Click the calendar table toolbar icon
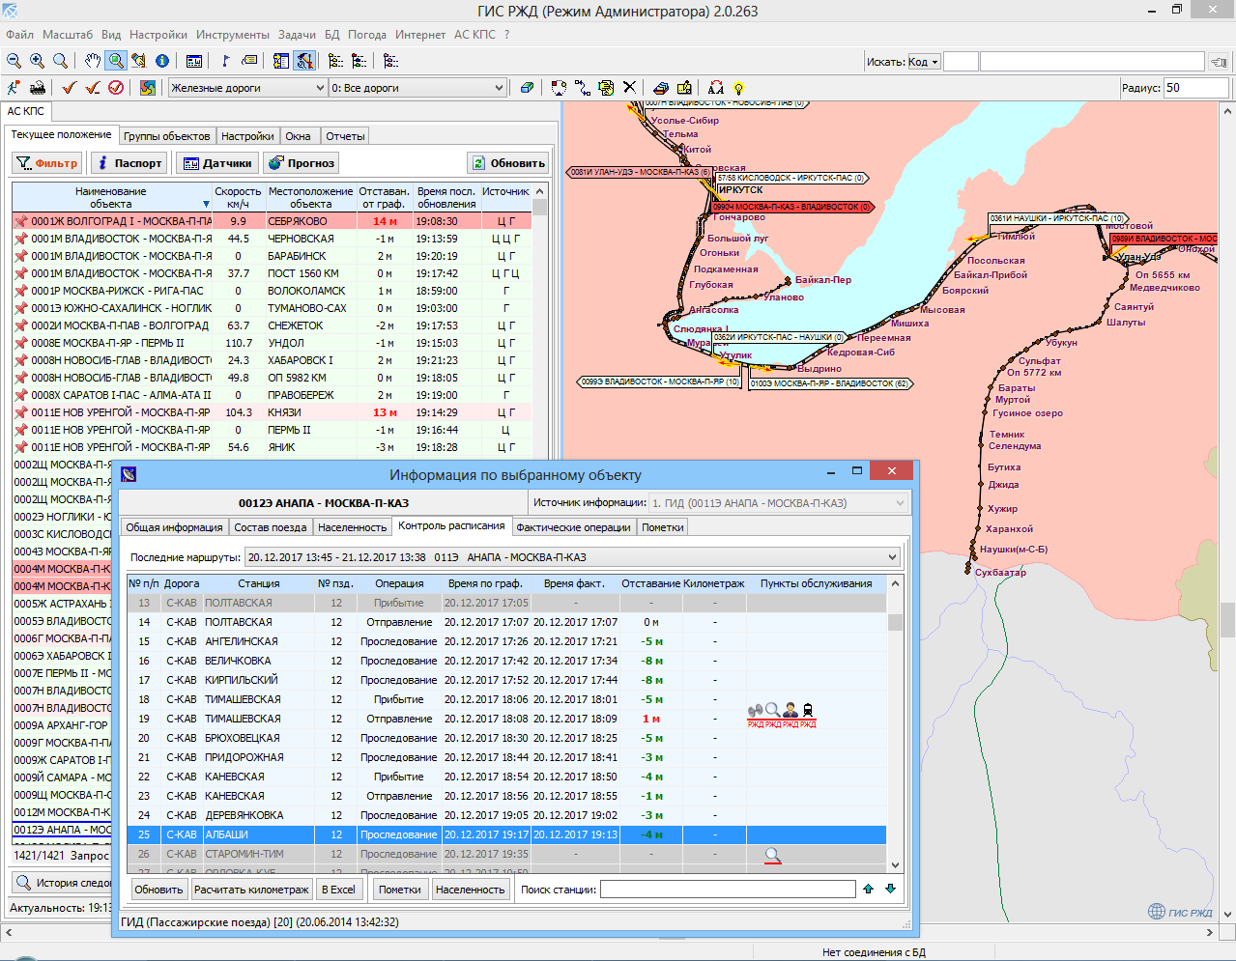 pyautogui.click(x=194, y=61)
